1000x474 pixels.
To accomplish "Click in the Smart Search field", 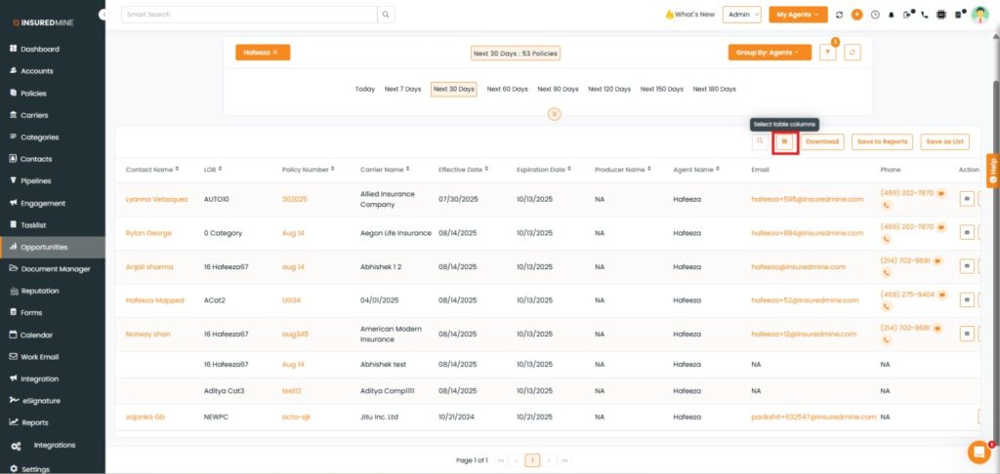I will click(249, 15).
